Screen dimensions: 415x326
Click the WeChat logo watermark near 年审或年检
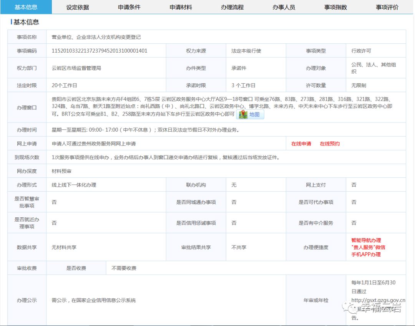pos(350,308)
